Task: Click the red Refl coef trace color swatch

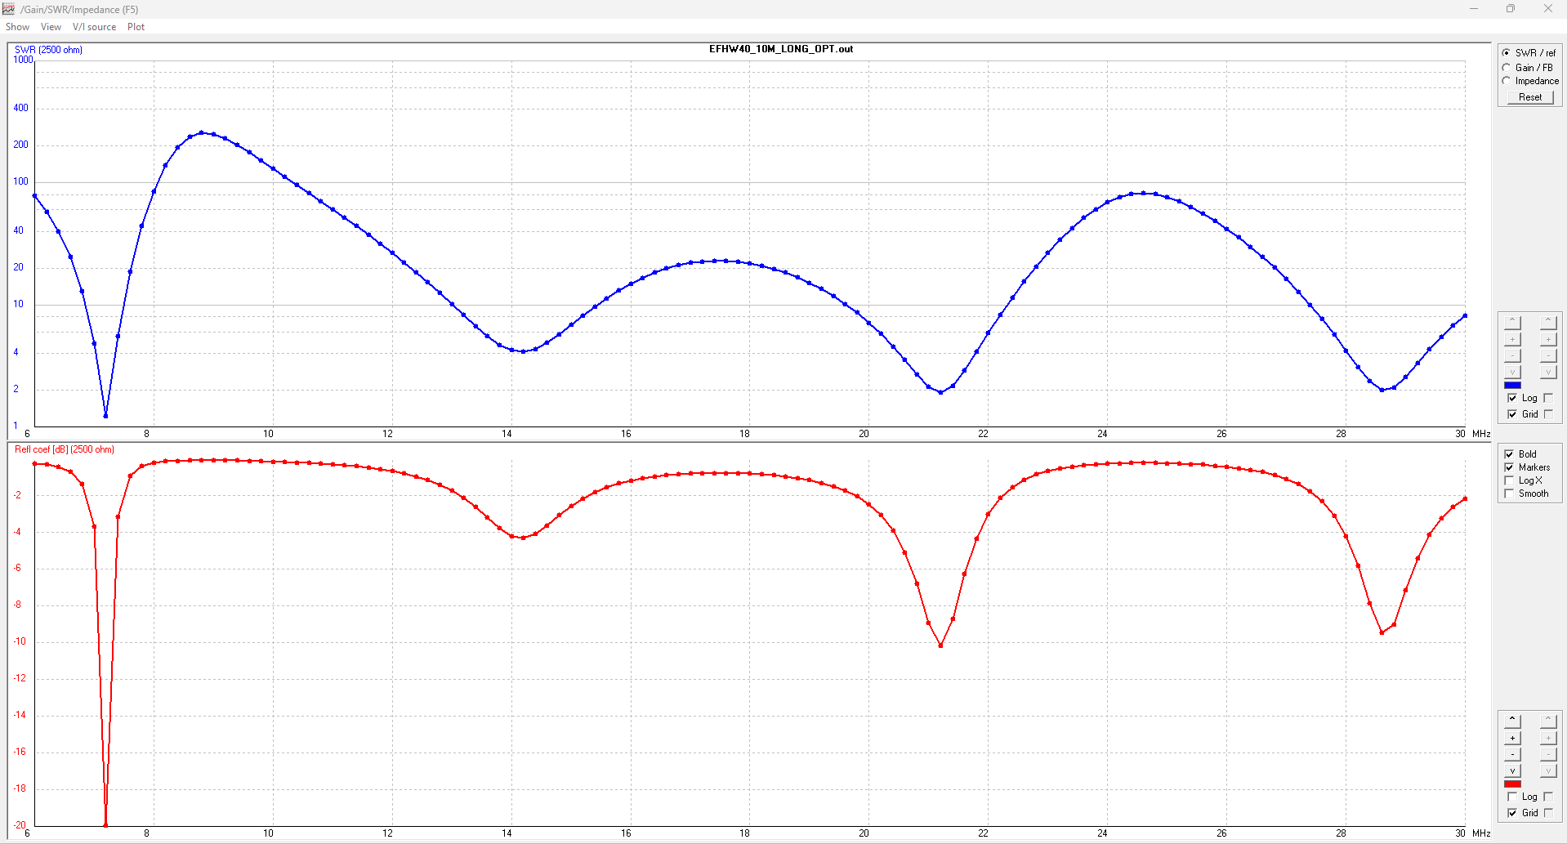Action: coord(1512,784)
